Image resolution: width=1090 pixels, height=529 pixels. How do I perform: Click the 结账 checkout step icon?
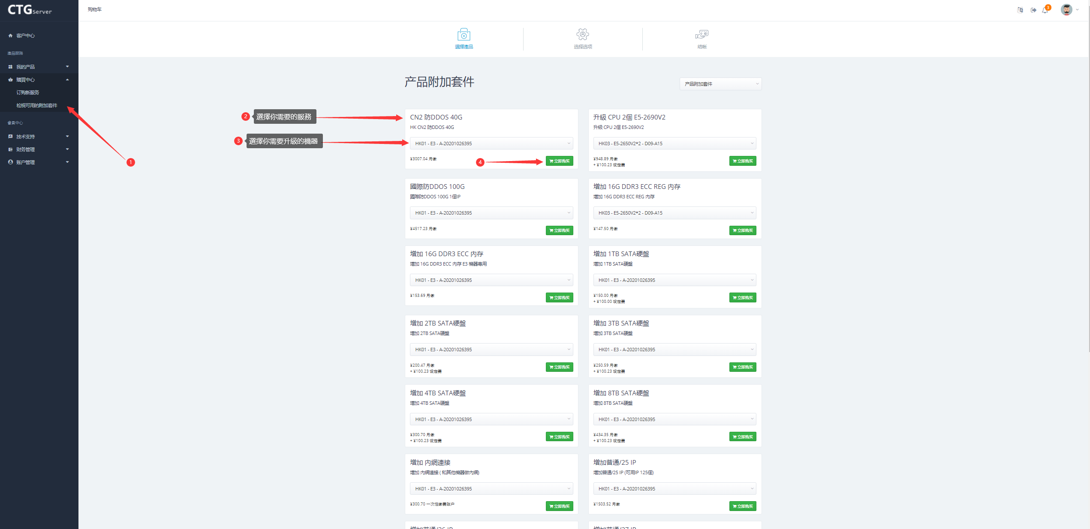pos(702,35)
